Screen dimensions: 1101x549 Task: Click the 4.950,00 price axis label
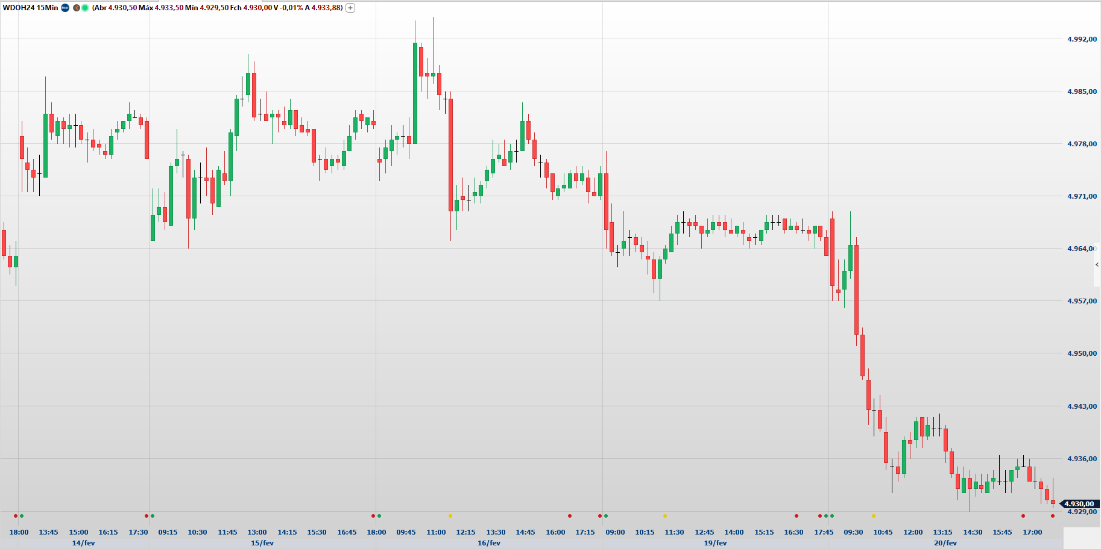tap(1082, 353)
